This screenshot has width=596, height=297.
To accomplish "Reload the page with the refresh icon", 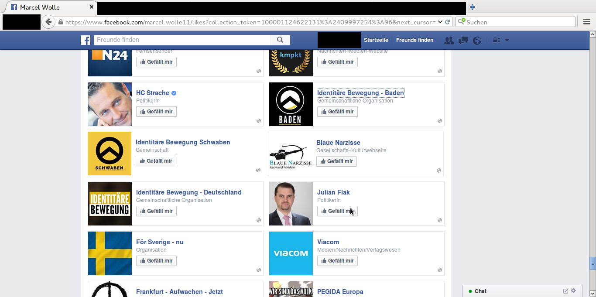I will click(448, 22).
